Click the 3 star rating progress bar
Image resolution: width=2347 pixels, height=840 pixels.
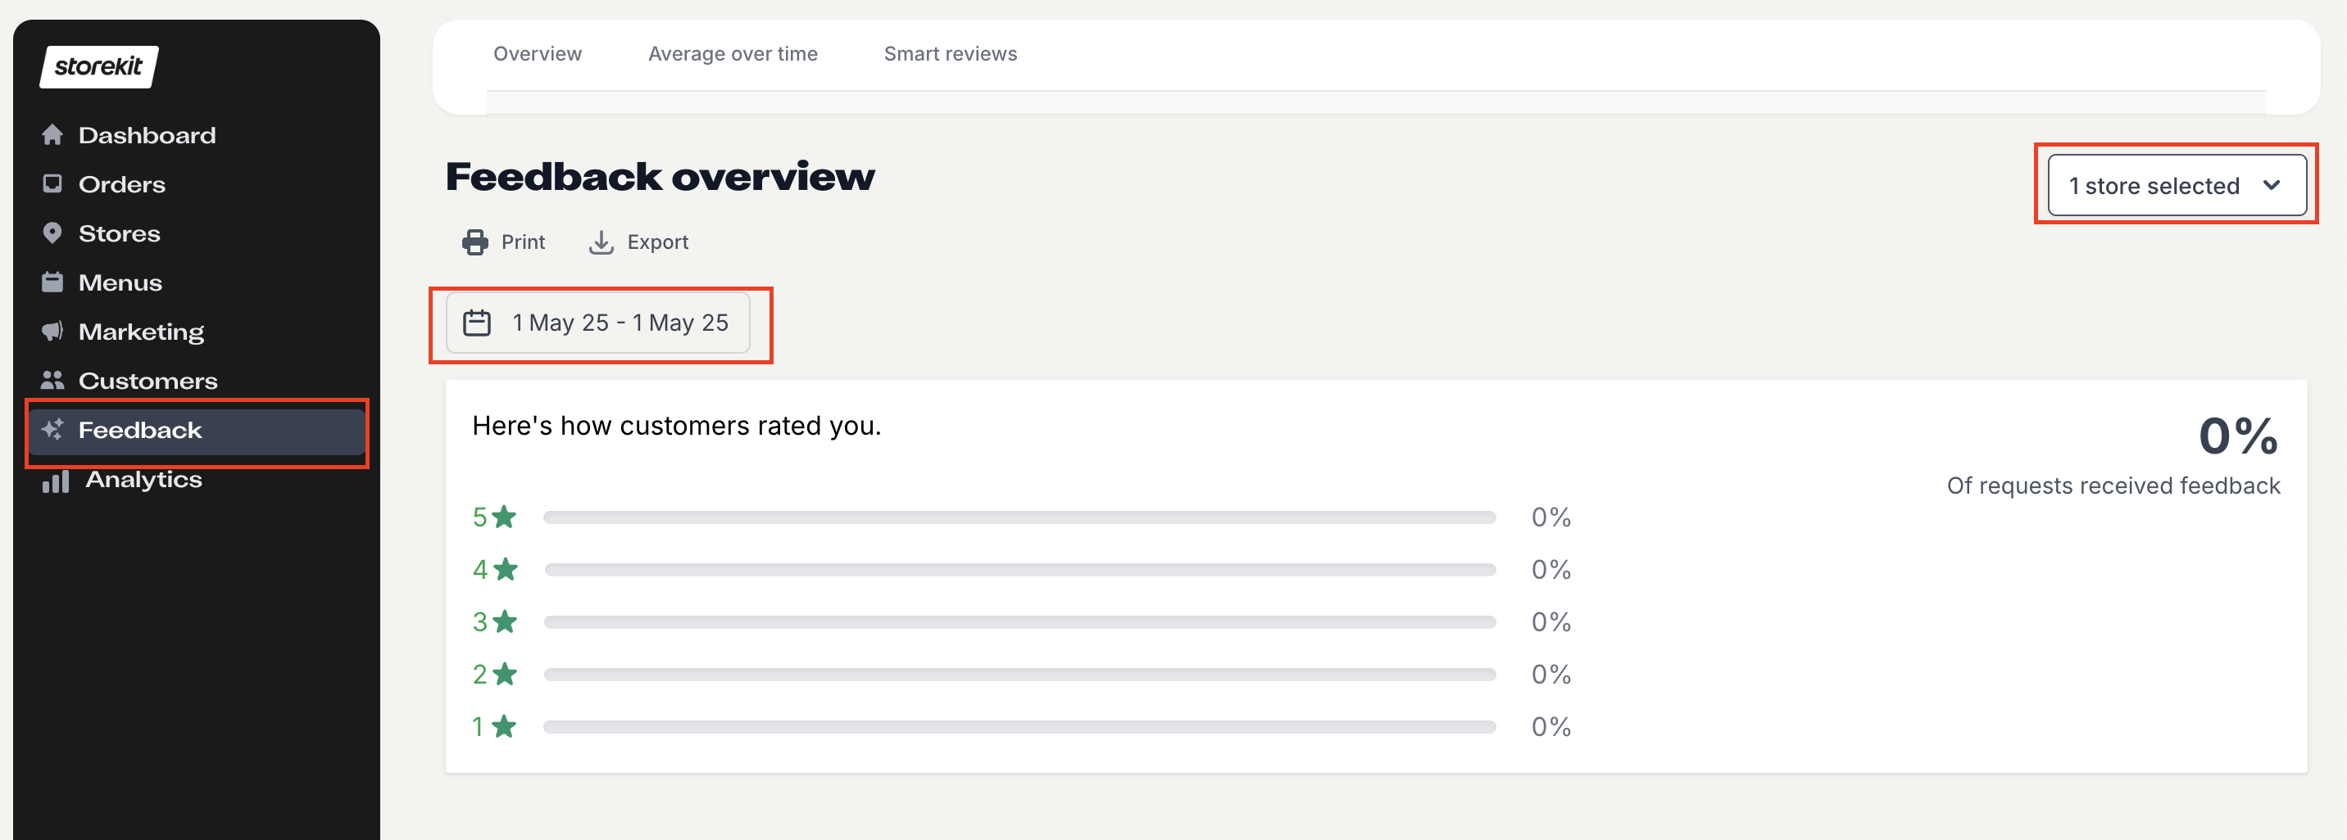click(x=1019, y=621)
